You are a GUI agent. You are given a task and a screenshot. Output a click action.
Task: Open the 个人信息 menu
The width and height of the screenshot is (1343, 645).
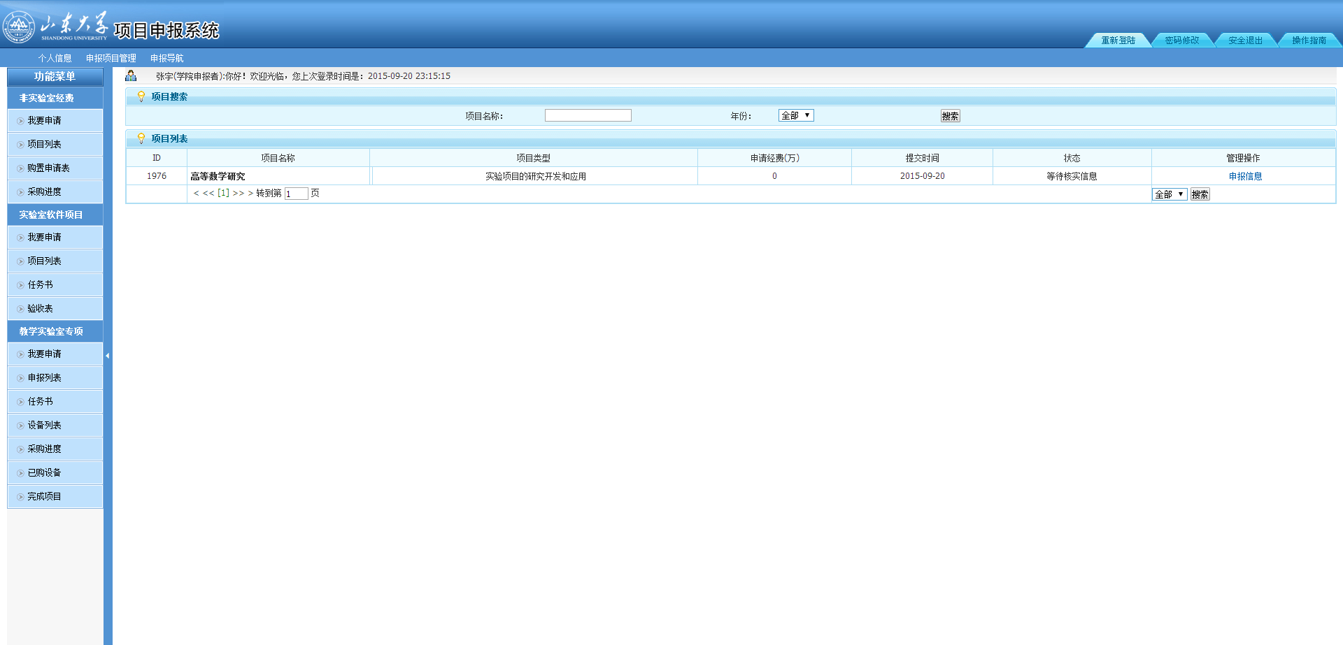55,58
